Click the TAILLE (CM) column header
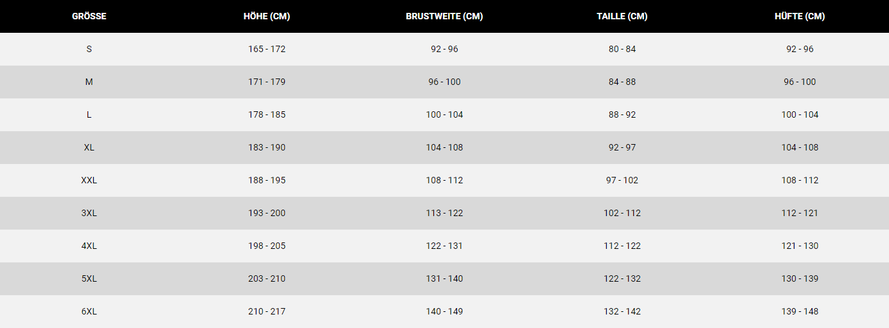889x328 pixels. pyautogui.click(x=622, y=16)
